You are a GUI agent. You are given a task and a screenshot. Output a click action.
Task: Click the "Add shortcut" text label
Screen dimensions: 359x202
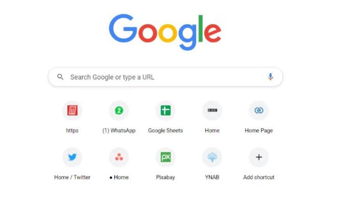[259, 177]
